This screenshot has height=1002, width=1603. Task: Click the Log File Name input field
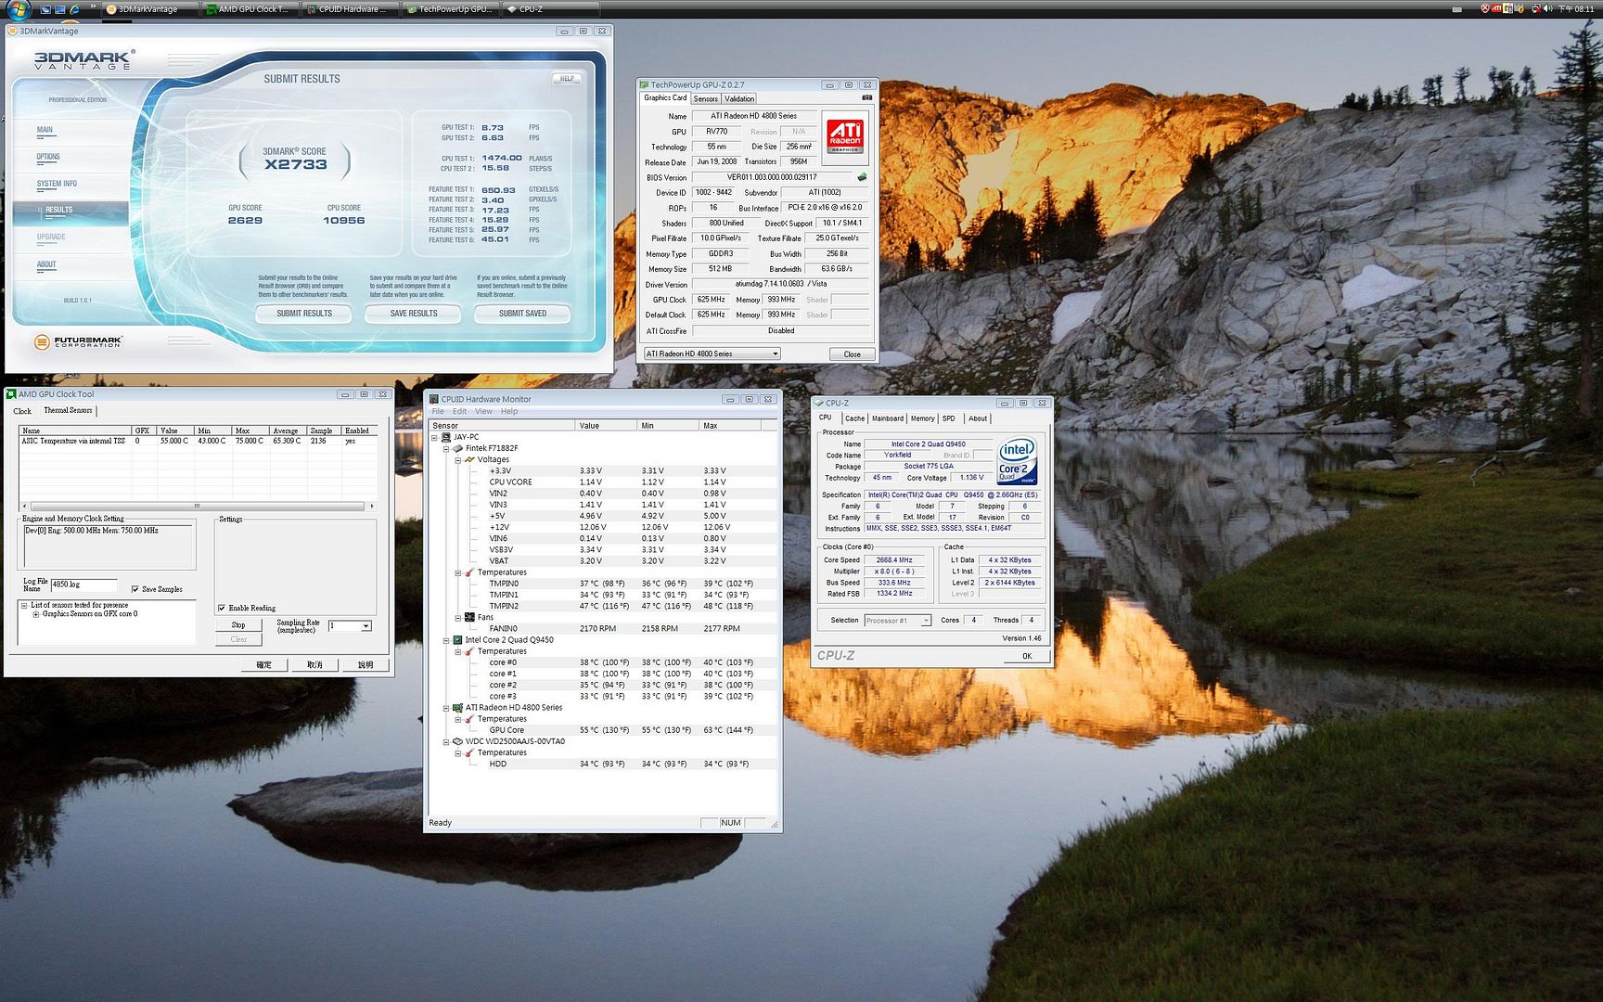(x=84, y=584)
